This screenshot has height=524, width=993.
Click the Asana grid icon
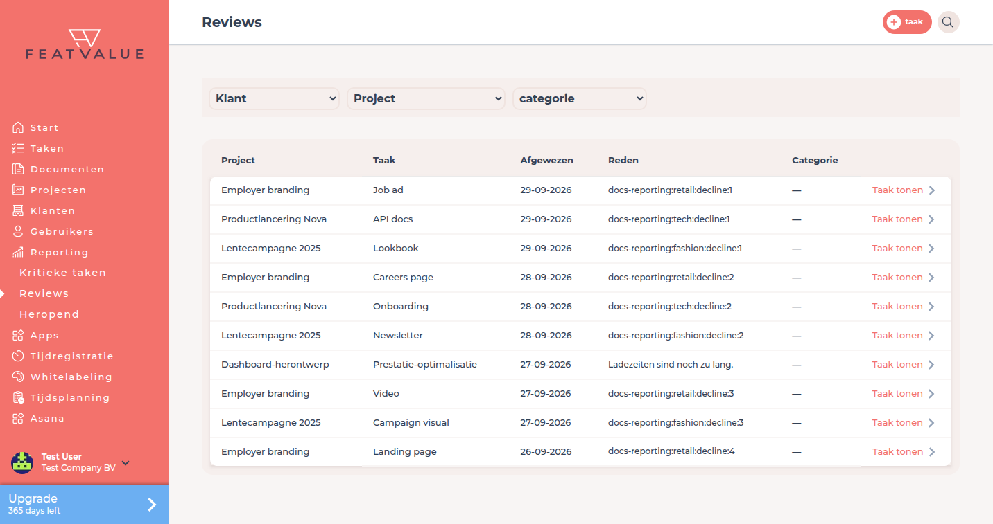pos(18,418)
